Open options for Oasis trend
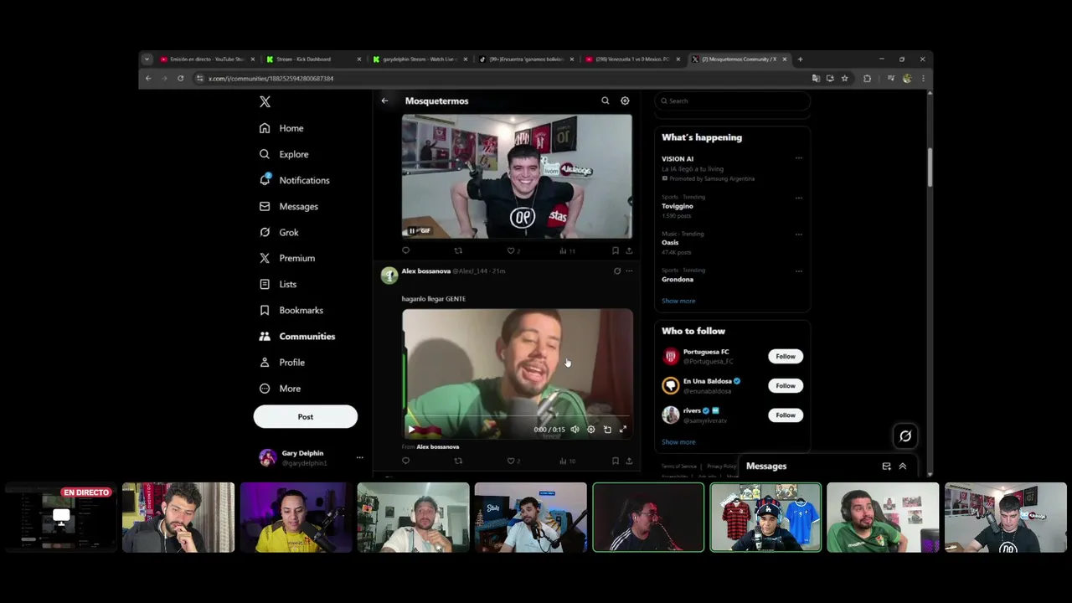The image size is (1072, 603). pyautogui.click(x=799, y=234)
